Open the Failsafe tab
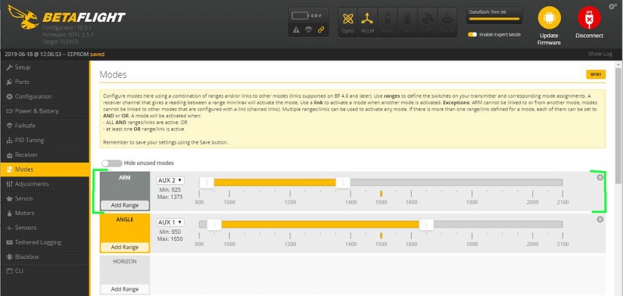 (44, 126)
